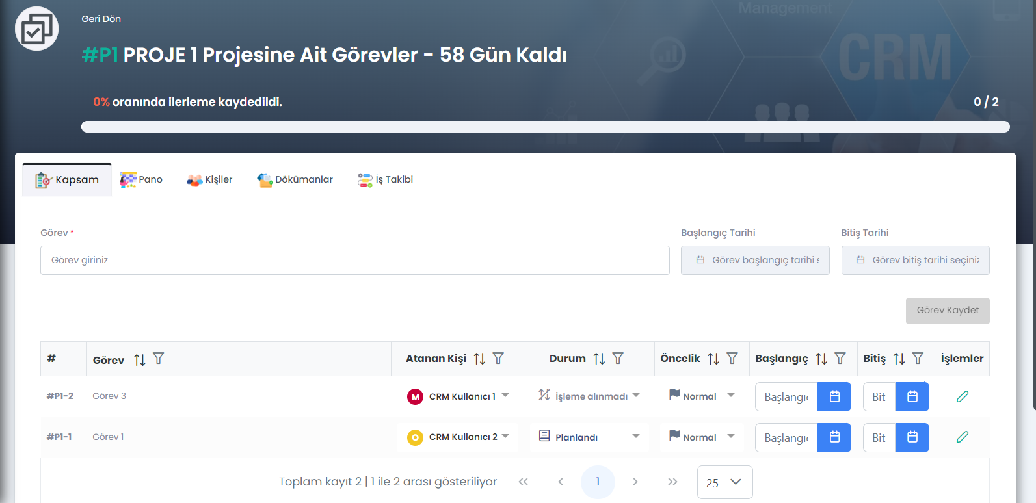Click CRM Kullanıcı 1 avatar M
The height and width of the screenshot is (503, 1036).
[415, 396]
